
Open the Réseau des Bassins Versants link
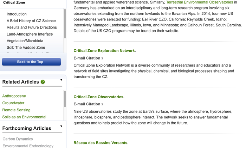coord(101,143)
